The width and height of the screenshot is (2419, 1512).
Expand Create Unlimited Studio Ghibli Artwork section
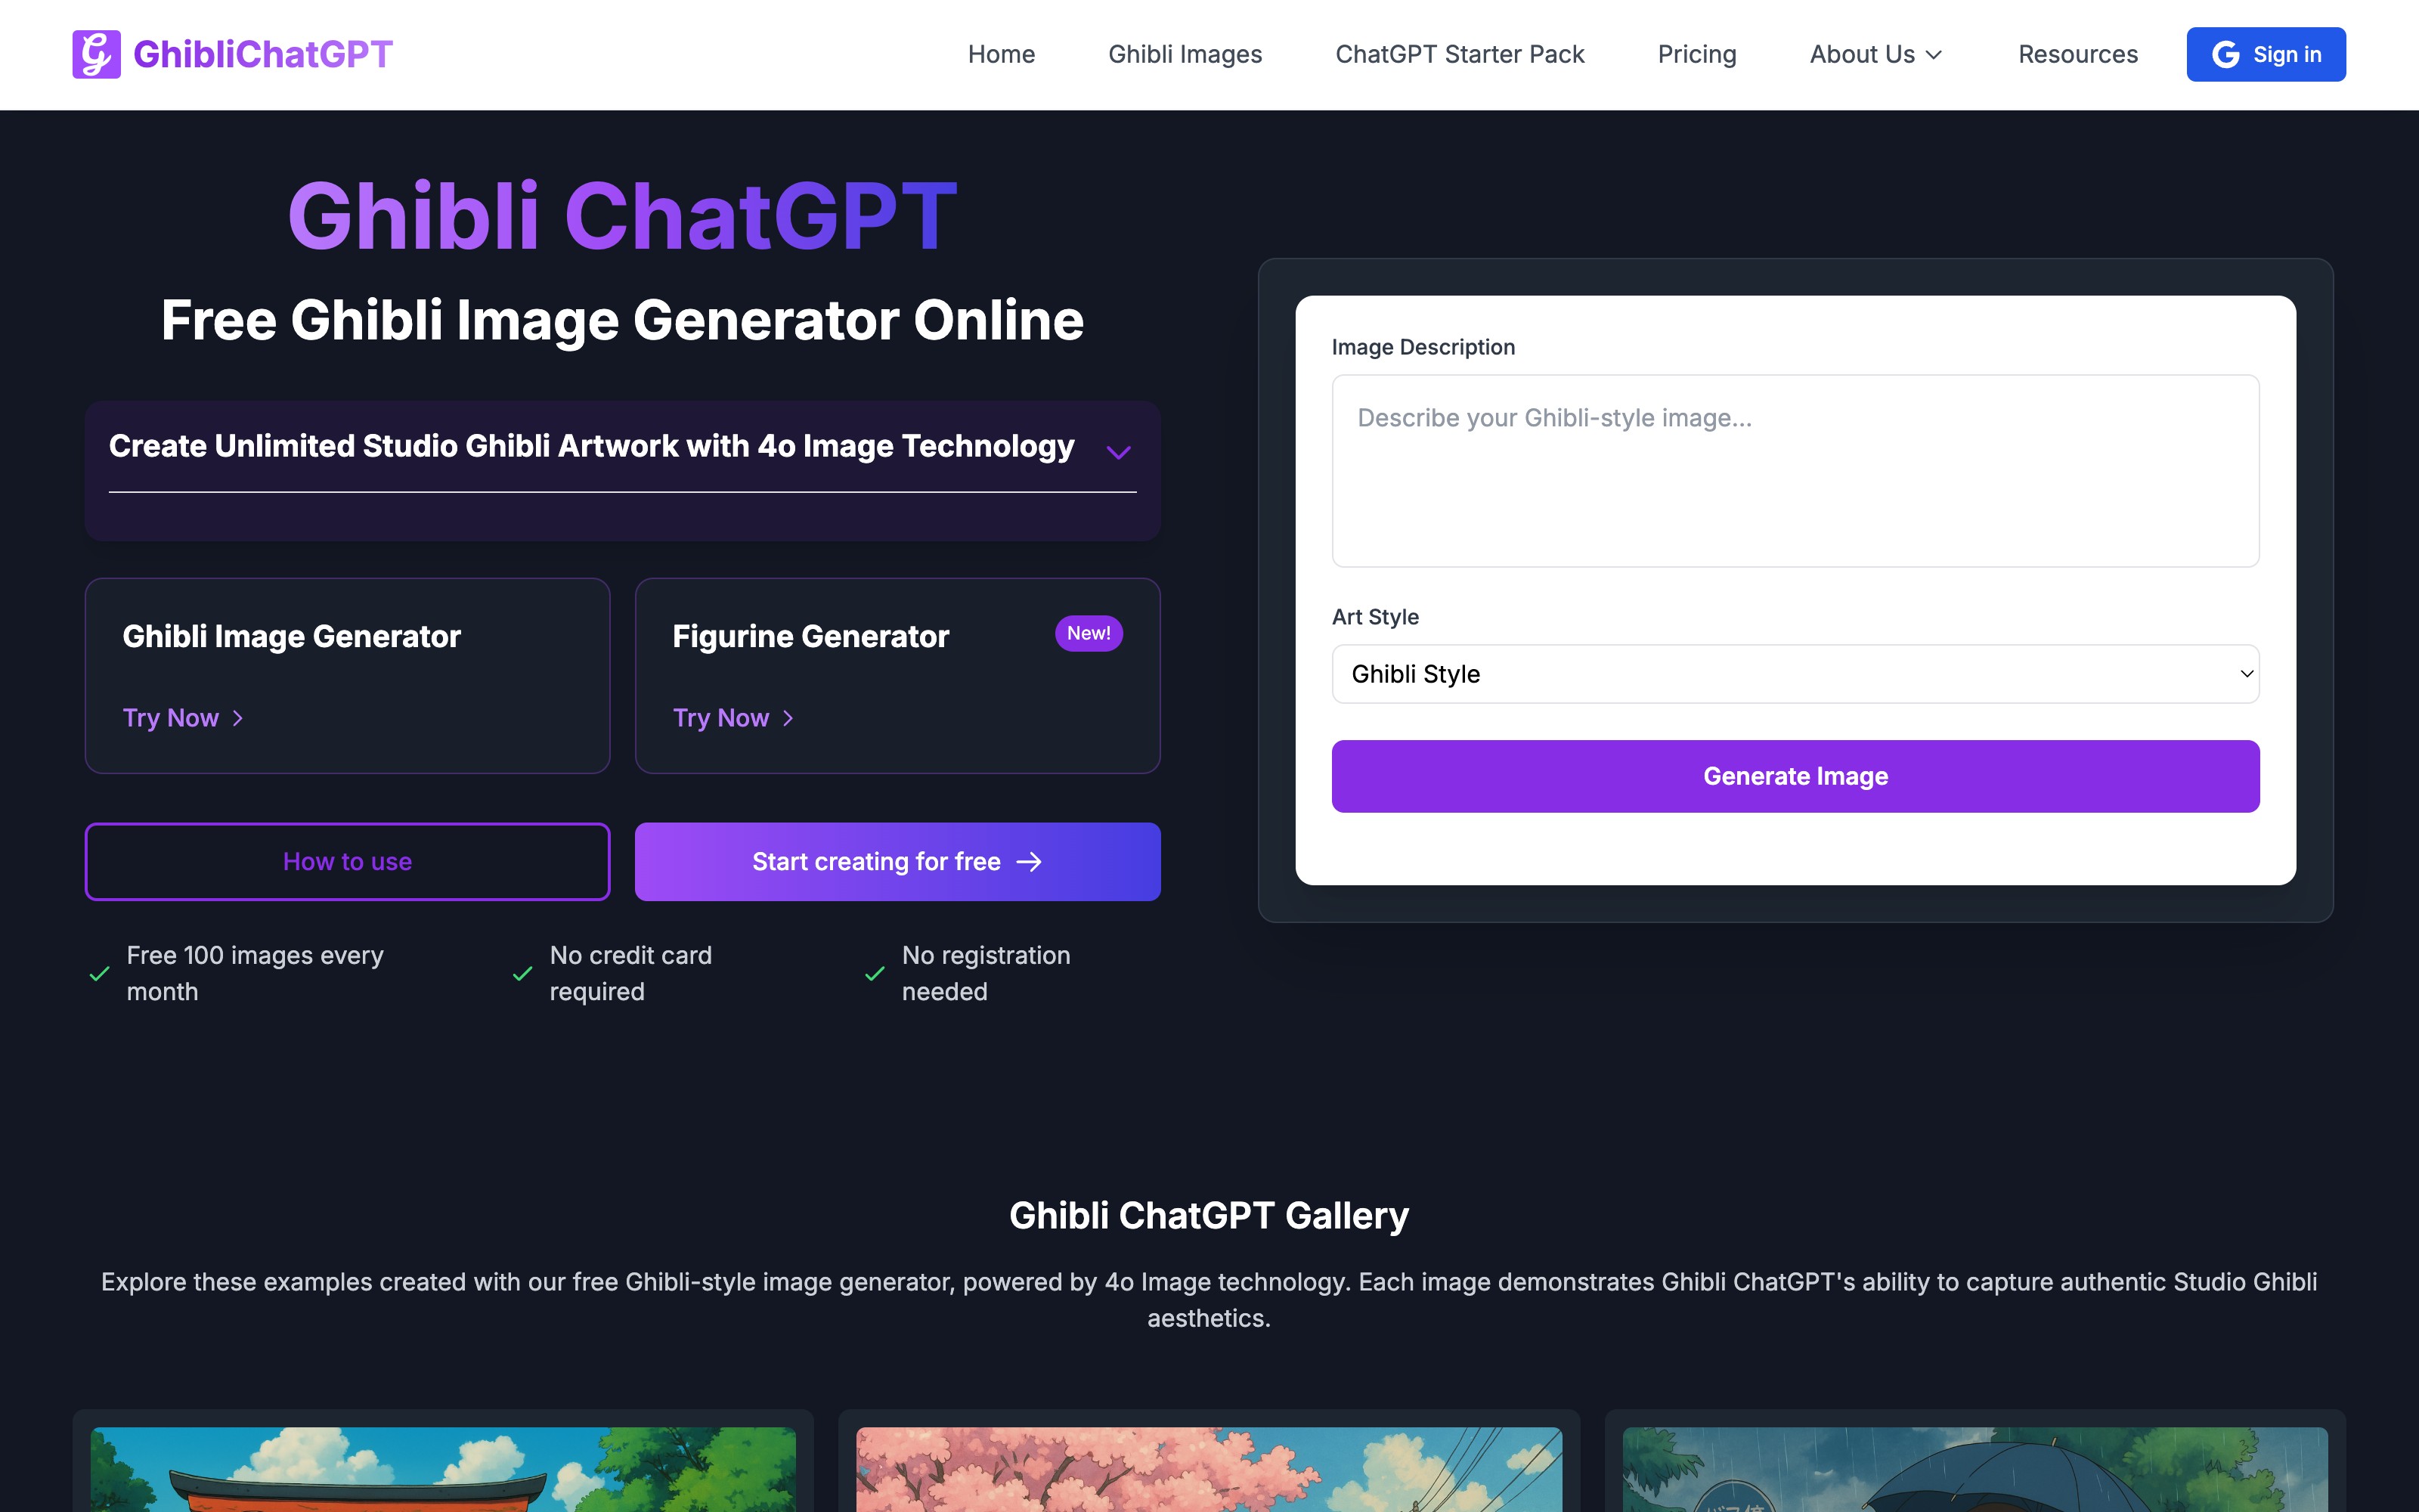point(1119,452)
